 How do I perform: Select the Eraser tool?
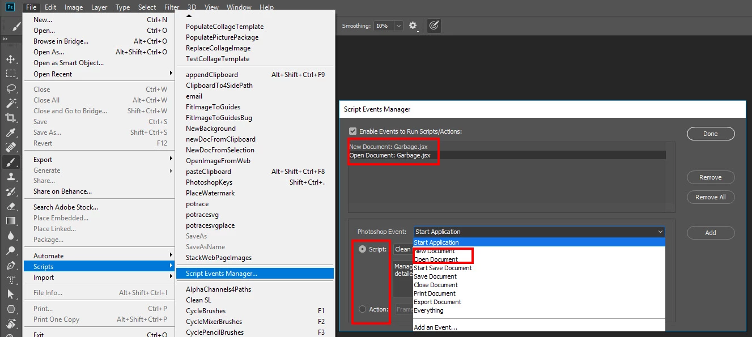click(x=10, y=206)
